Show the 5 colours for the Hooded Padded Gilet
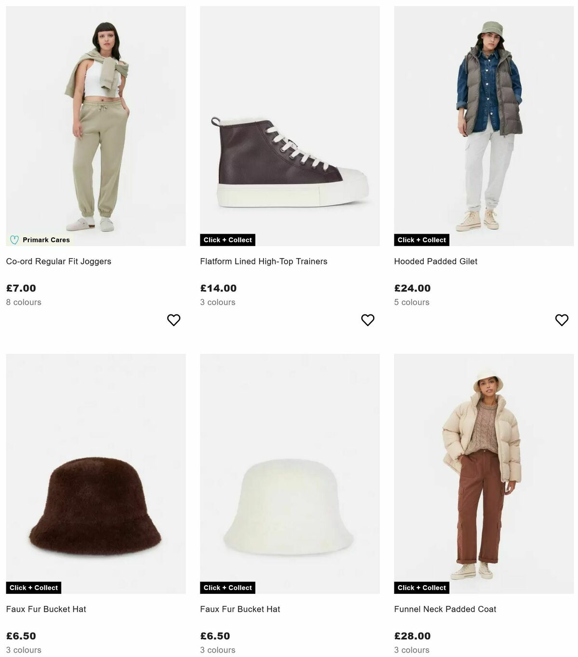Screen dimensions: 578x657 tap(412, 302)
